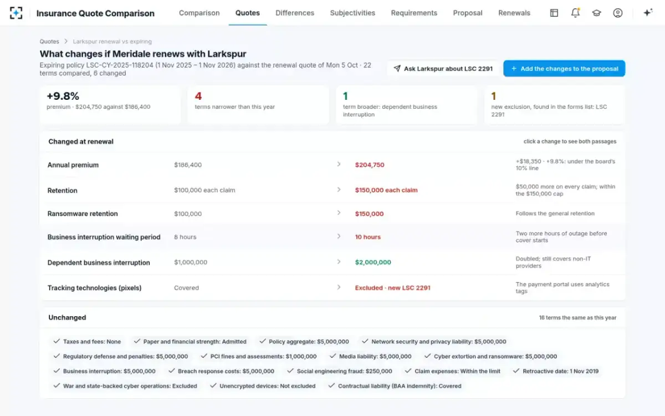The width and height of the screenshot is (665, 416).
Task: Switch to the Comparison tab
Action: 199,13
